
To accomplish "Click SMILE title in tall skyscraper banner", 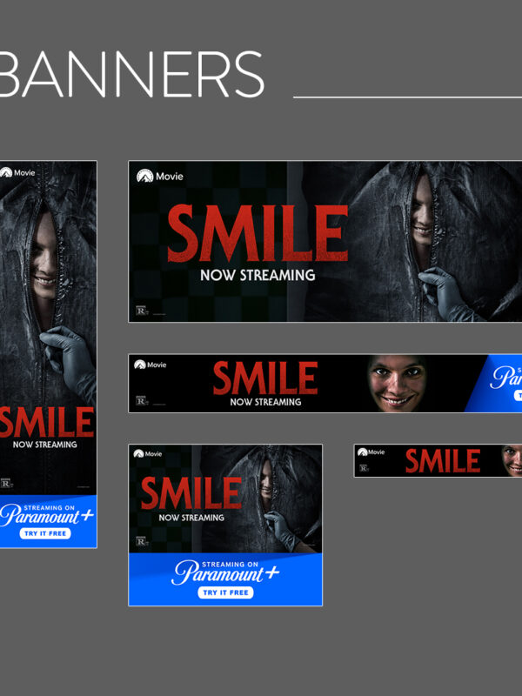I will tap(47, 422).
